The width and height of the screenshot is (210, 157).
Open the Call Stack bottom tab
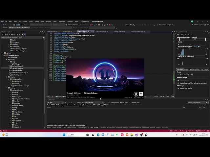[103, 128]
